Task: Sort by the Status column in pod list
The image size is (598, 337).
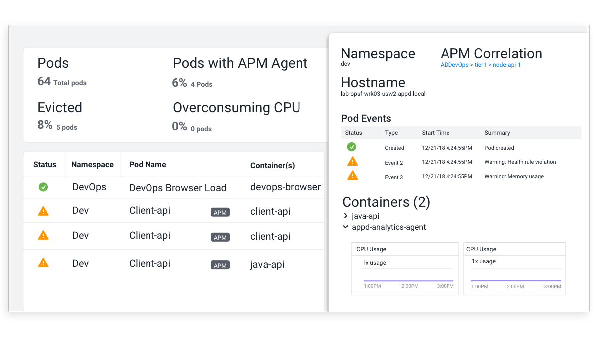Action: click(x=45, y=164)
